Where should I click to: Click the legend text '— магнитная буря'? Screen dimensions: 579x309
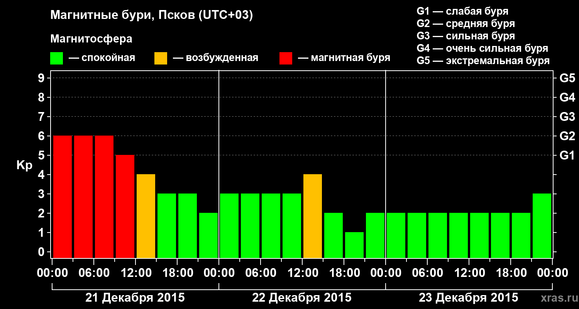click(x=344, y=58)
